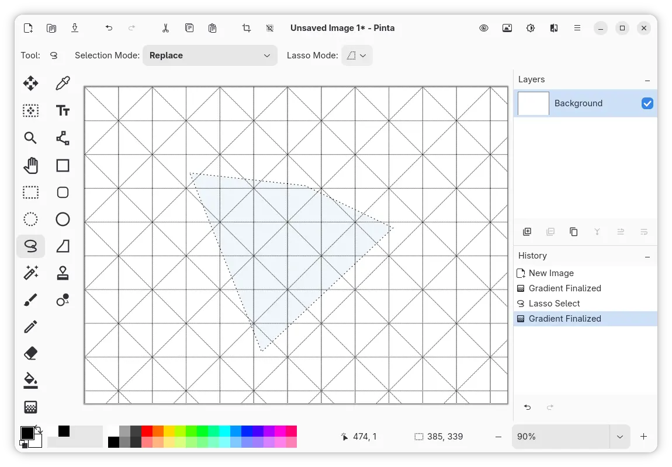Collapse the History panel

[647, 256]
